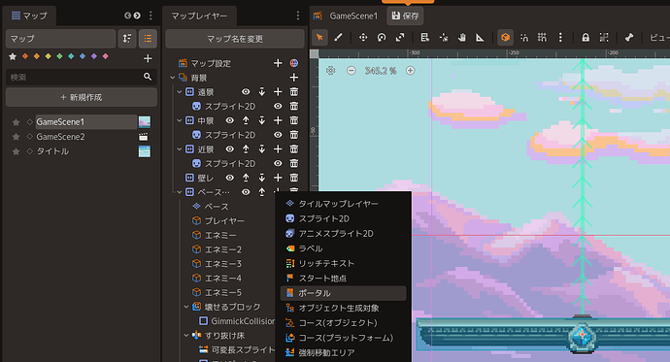Toggle visibility of ベース layer
Viewport: 670px width, 362px height.
click(x=246, y=192)
